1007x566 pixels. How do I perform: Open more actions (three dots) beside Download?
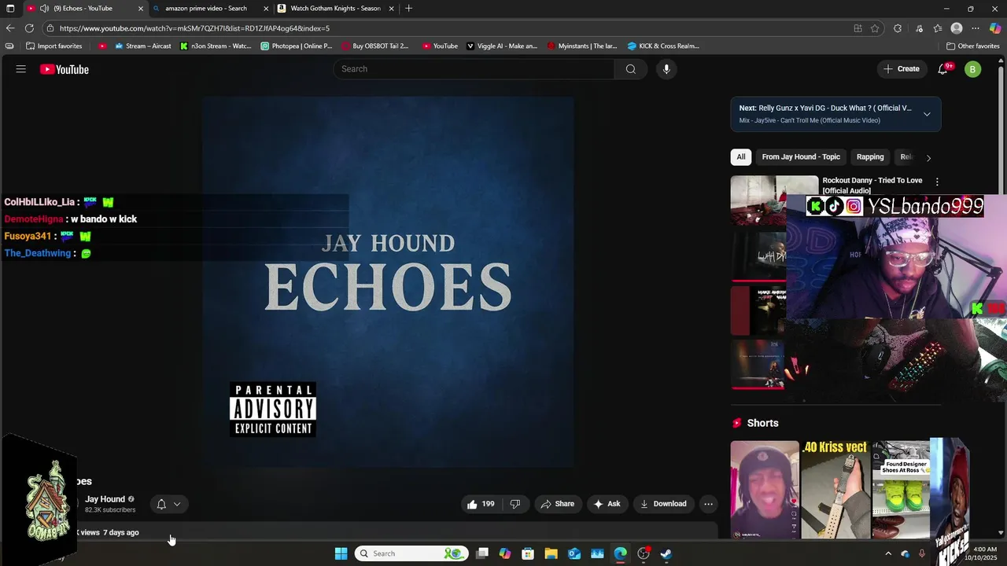click(708, 504)
